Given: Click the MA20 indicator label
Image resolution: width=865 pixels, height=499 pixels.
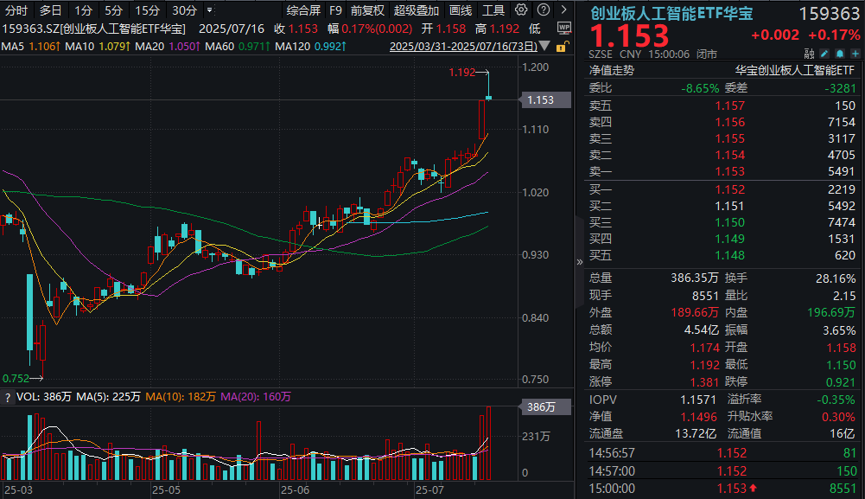Looking at the screenshot, I should [149, 47].
